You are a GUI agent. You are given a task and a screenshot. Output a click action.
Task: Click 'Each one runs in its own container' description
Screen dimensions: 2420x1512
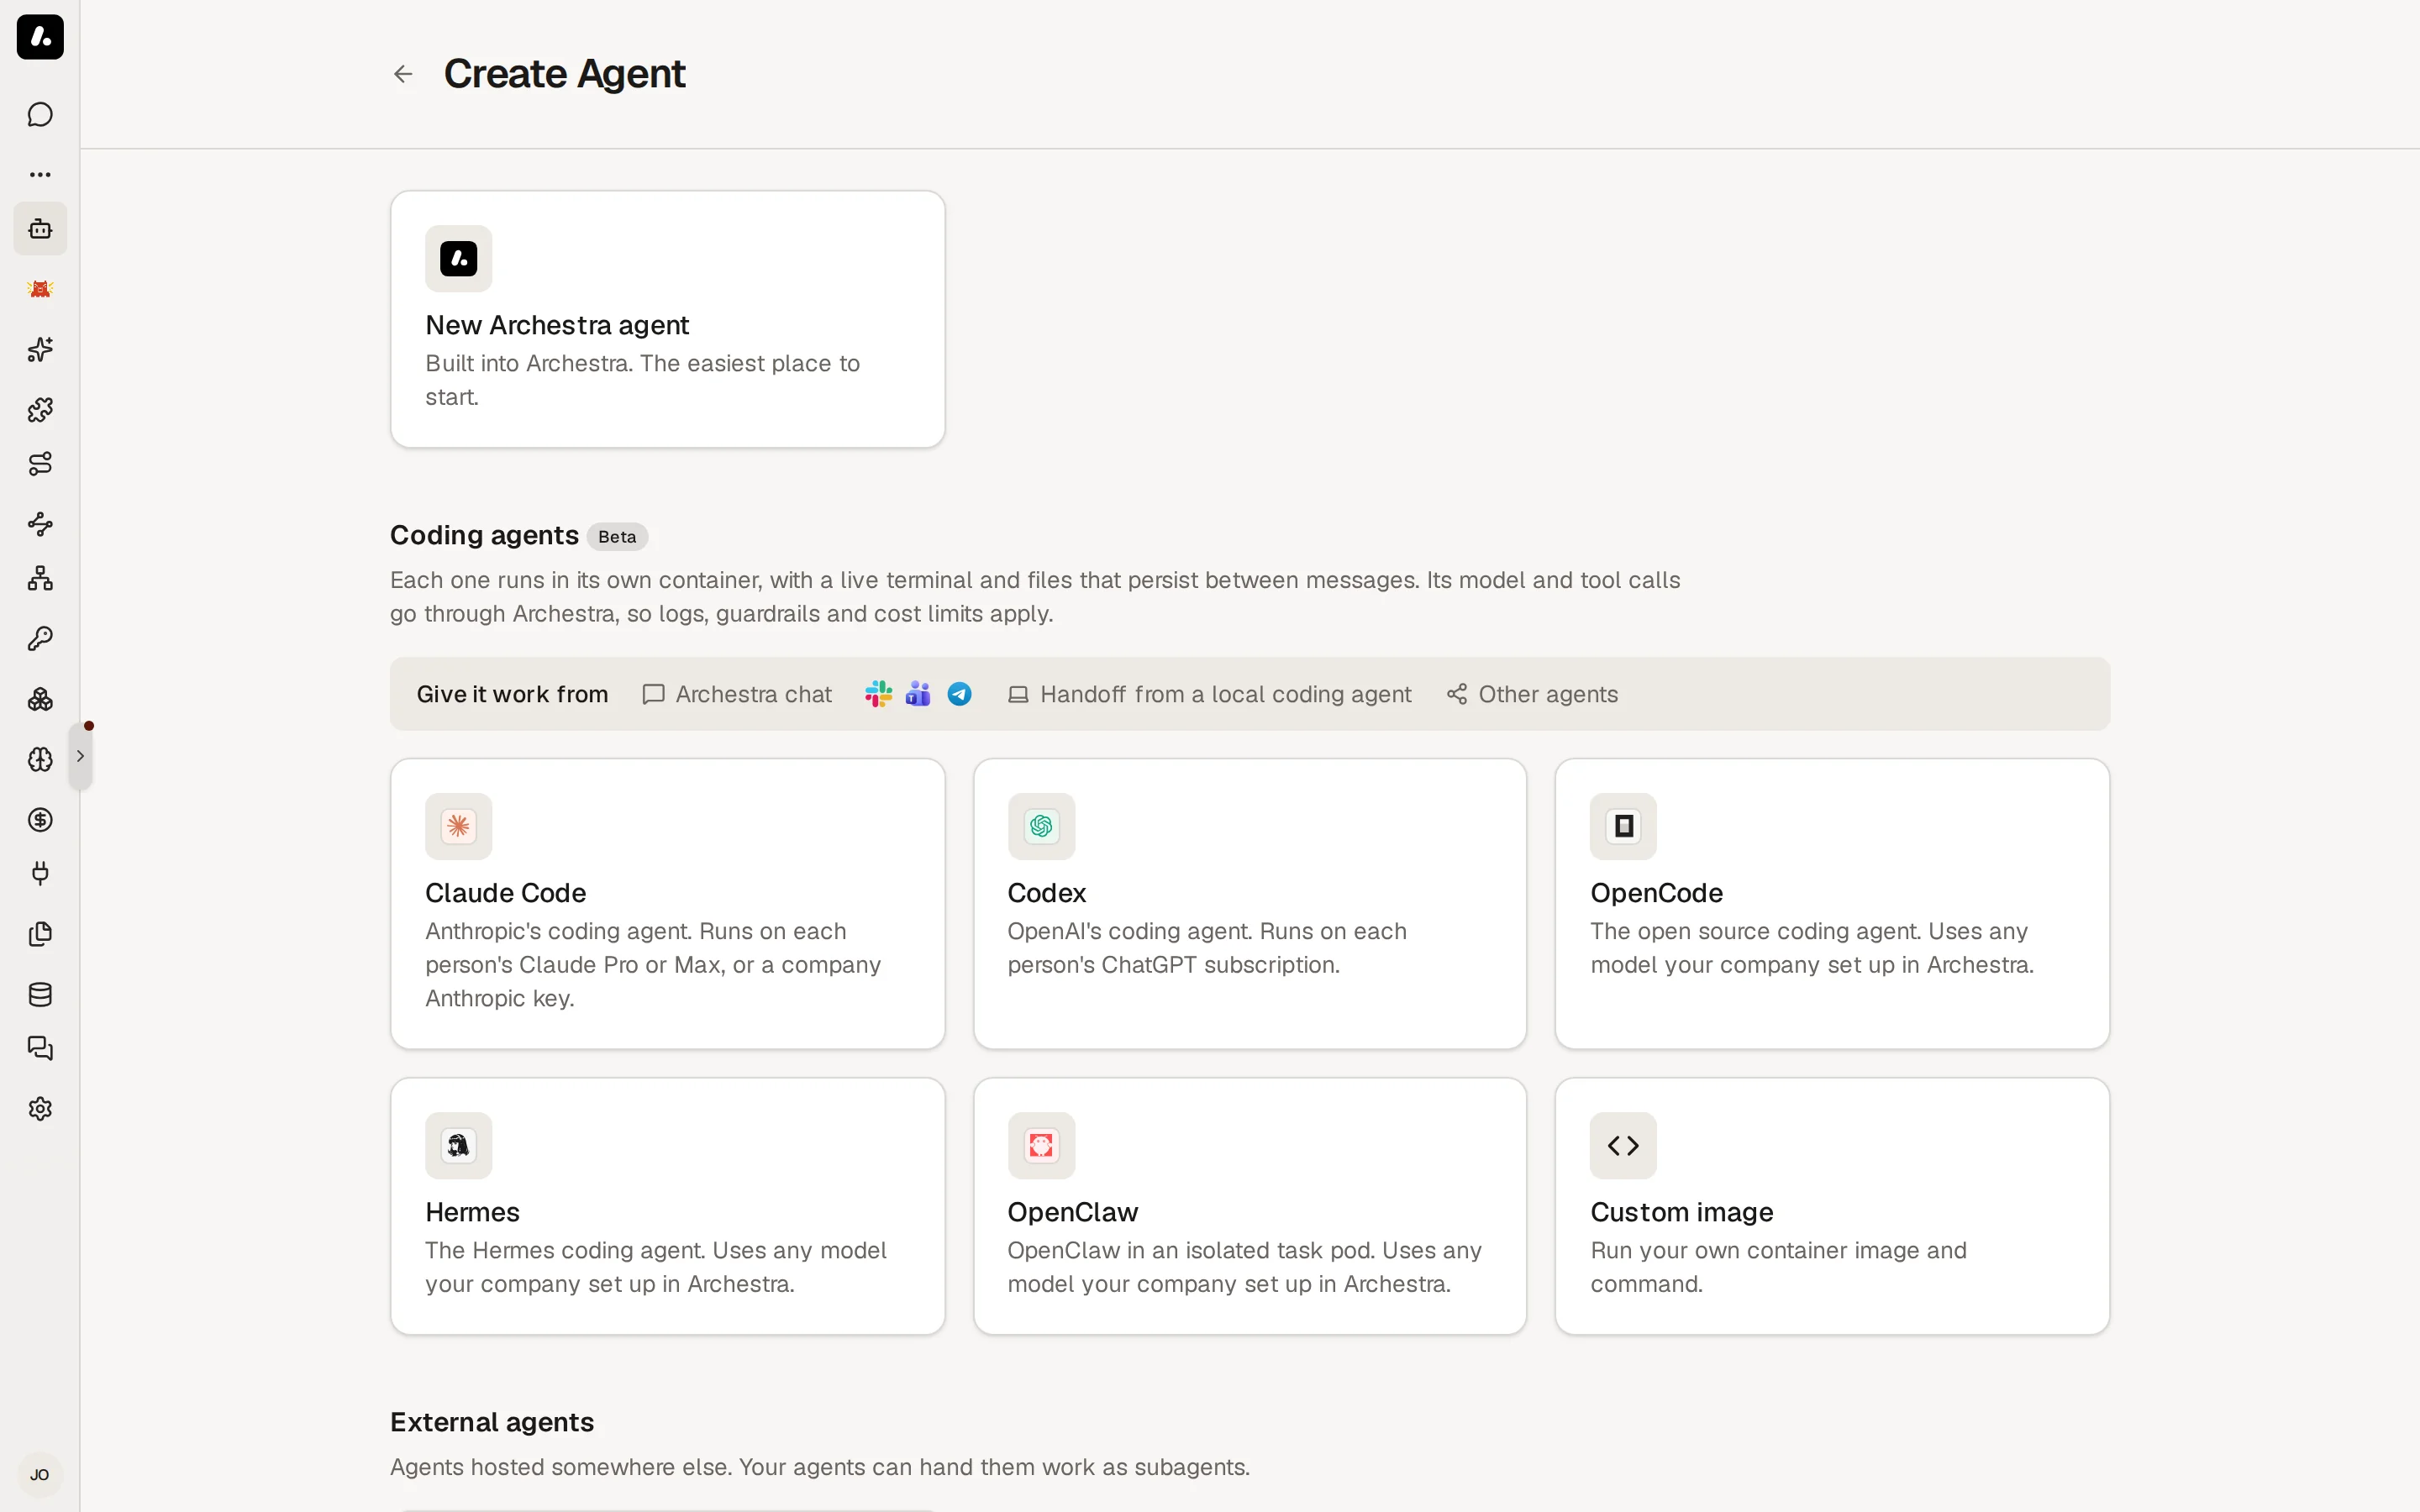[x=1035, y=597]
